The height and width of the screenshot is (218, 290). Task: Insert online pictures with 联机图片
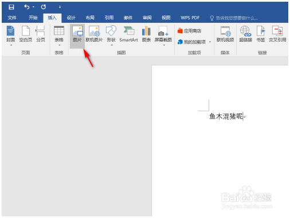click(x=94, y=34)
